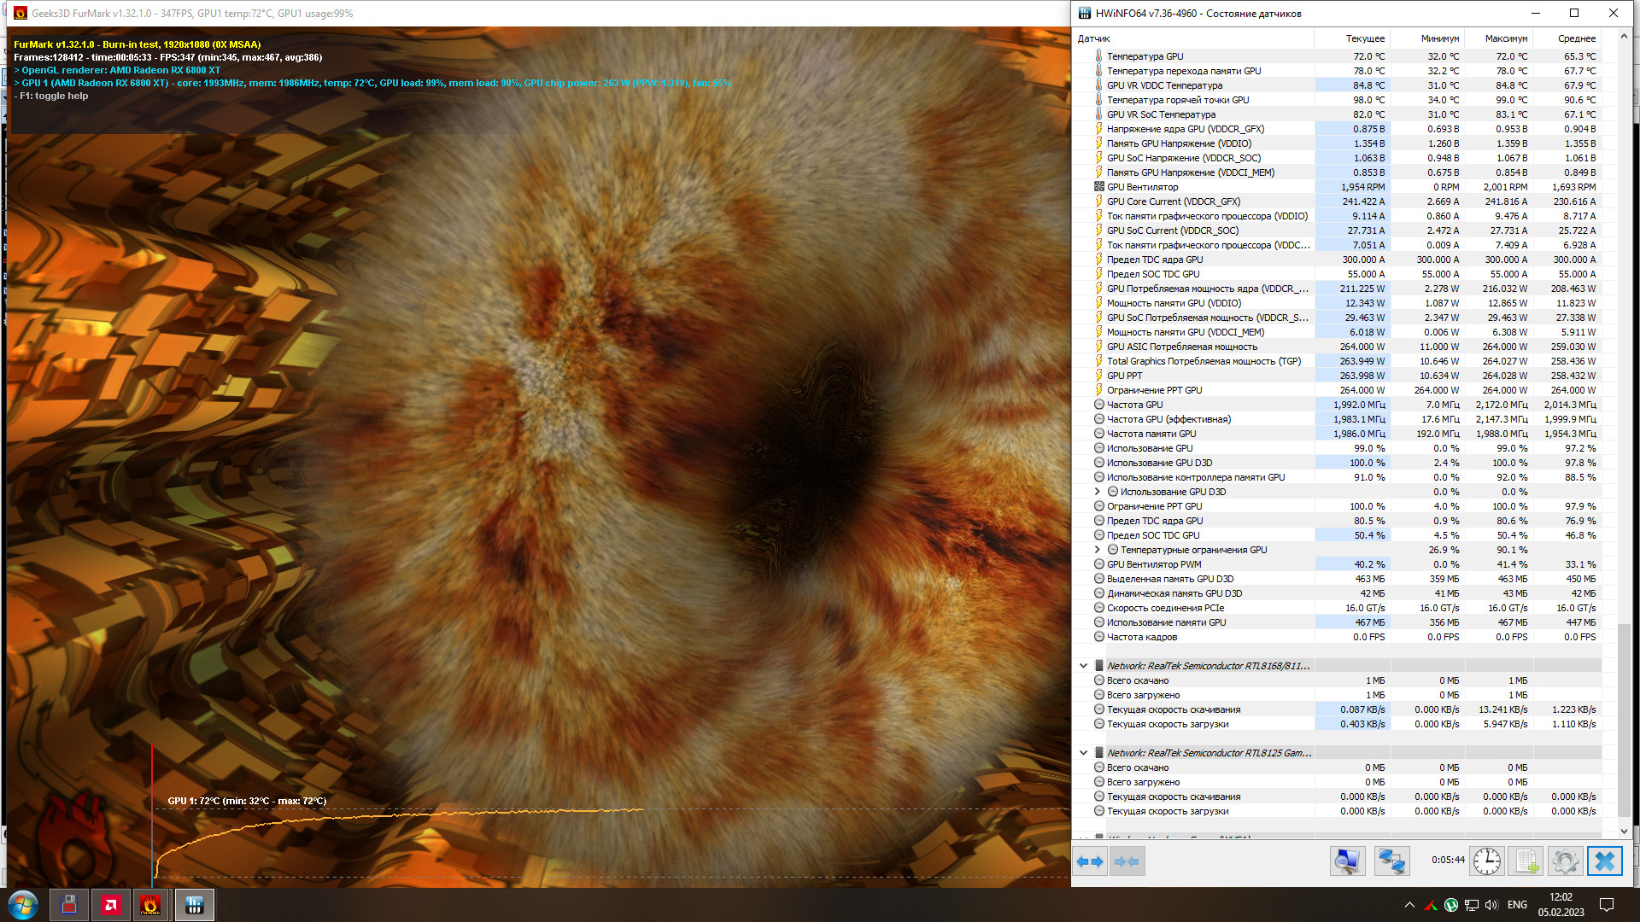Switch to FurMark taskbar icon
Viewport: 1640px width, 922px height.
pyautogui.click(x=150, y=905)
